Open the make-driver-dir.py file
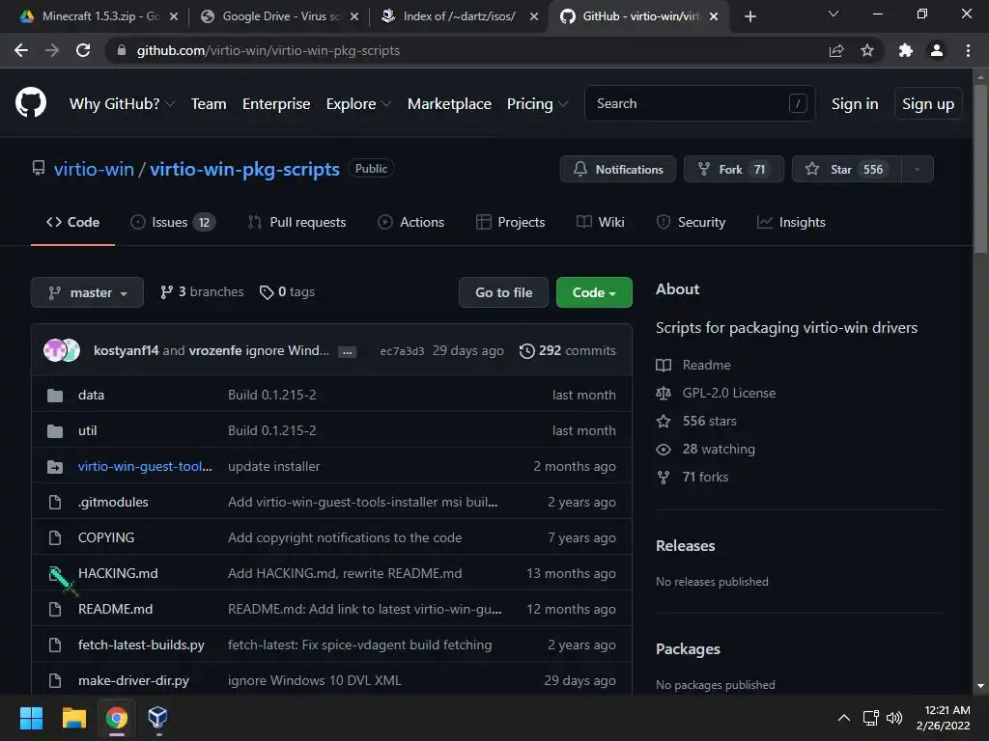 coord(133,680)
